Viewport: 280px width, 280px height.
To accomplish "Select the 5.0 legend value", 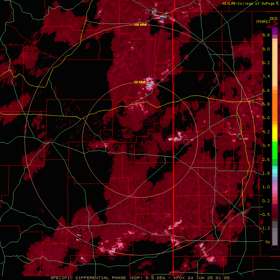I will coord(266,118).
